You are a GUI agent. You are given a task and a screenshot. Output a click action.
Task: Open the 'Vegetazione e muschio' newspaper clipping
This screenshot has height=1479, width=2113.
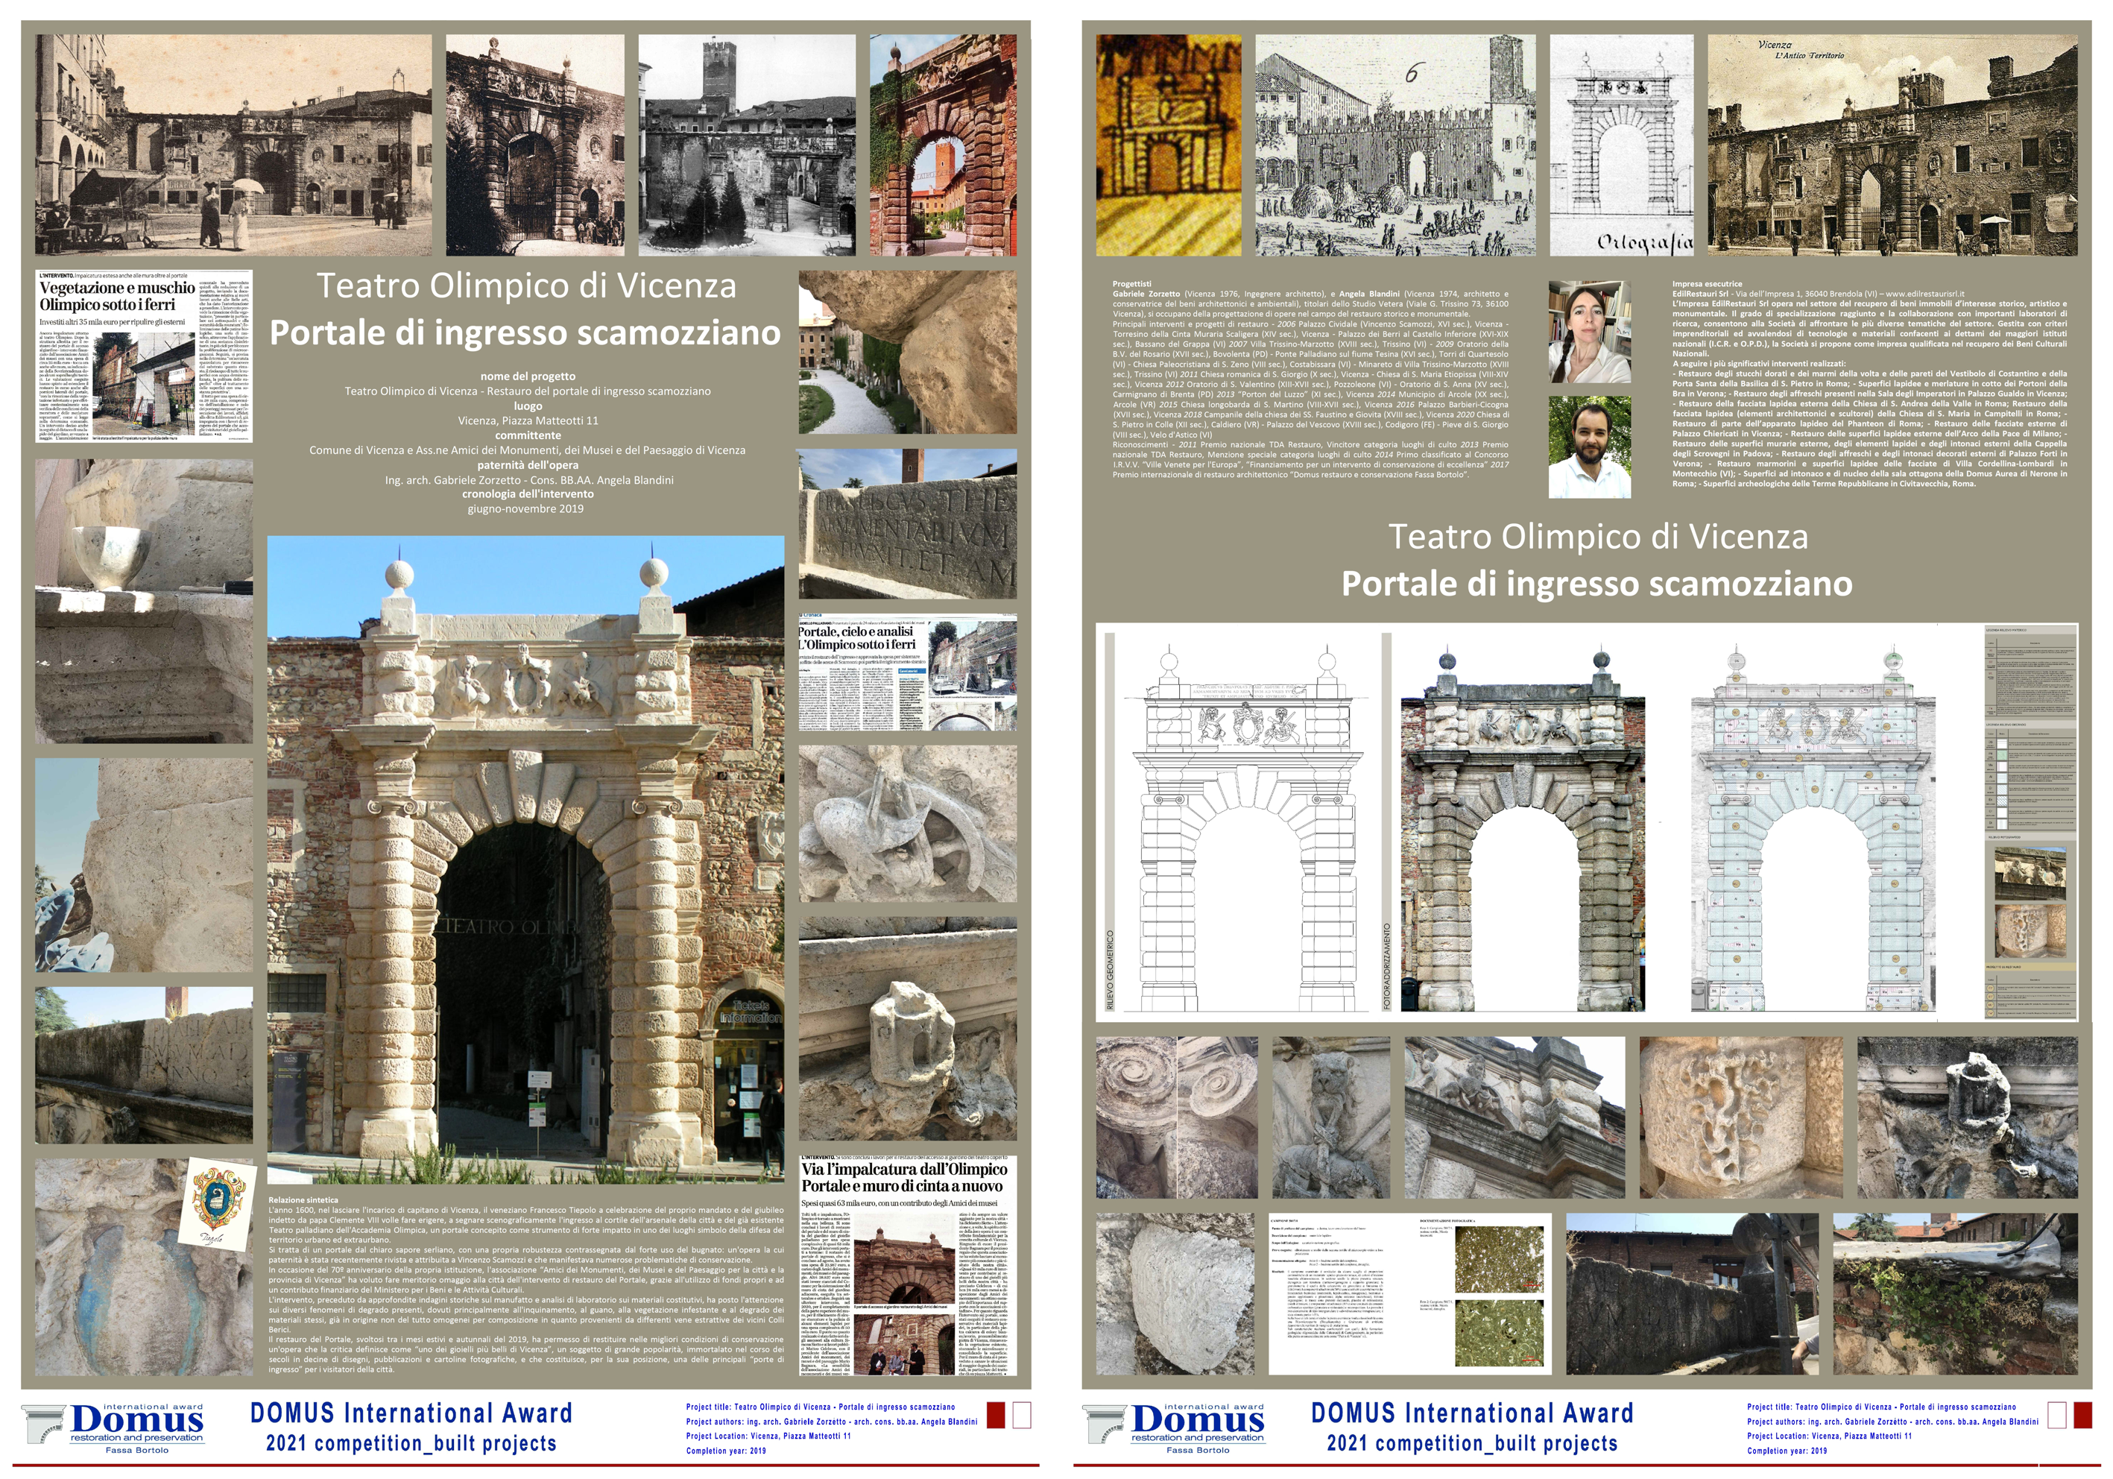[144, 356]
